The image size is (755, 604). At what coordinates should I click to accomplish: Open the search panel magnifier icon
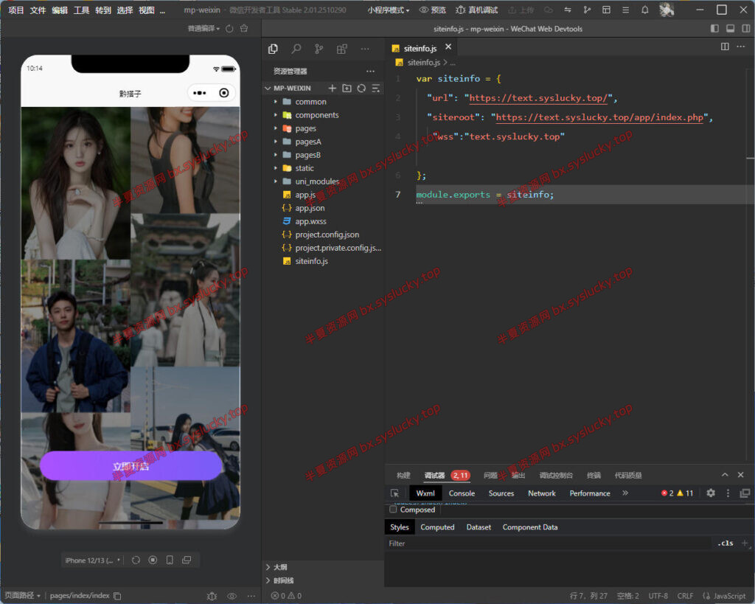(x=296, y=49)
